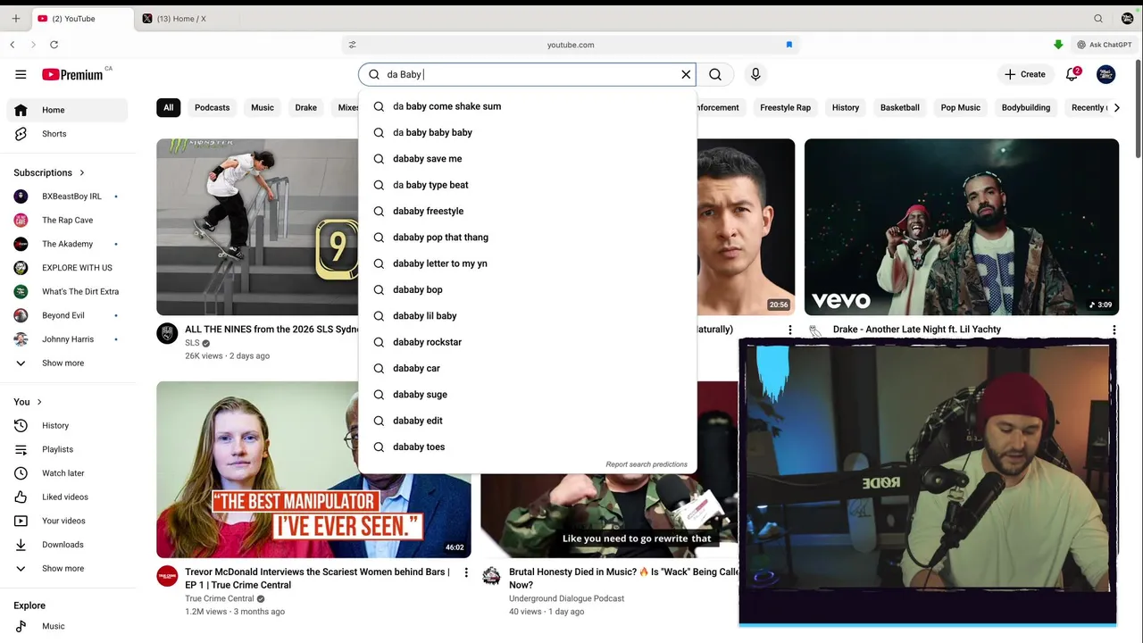
Task: Expand the You section header
Action: pyautogui.click(x=29, y=402)
